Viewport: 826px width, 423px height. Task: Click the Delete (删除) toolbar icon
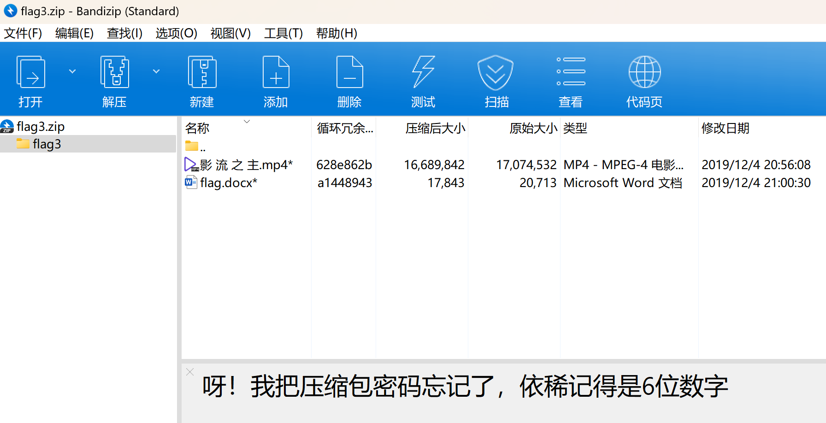349,72
